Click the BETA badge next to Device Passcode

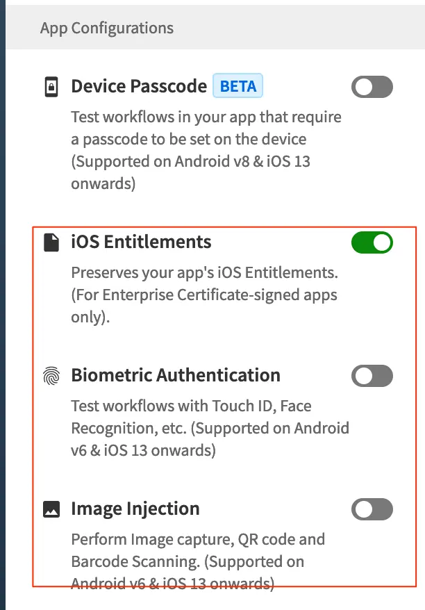coord(237,87)
